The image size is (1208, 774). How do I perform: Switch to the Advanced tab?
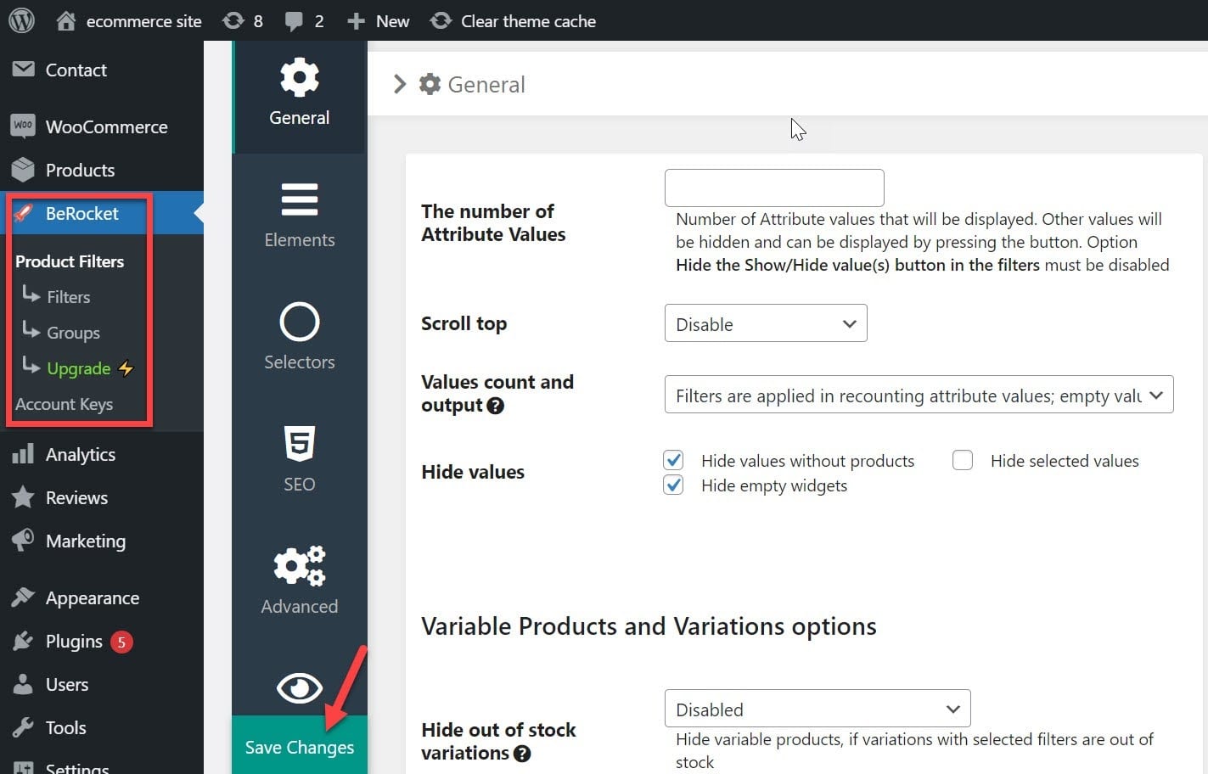coord(300,581)
